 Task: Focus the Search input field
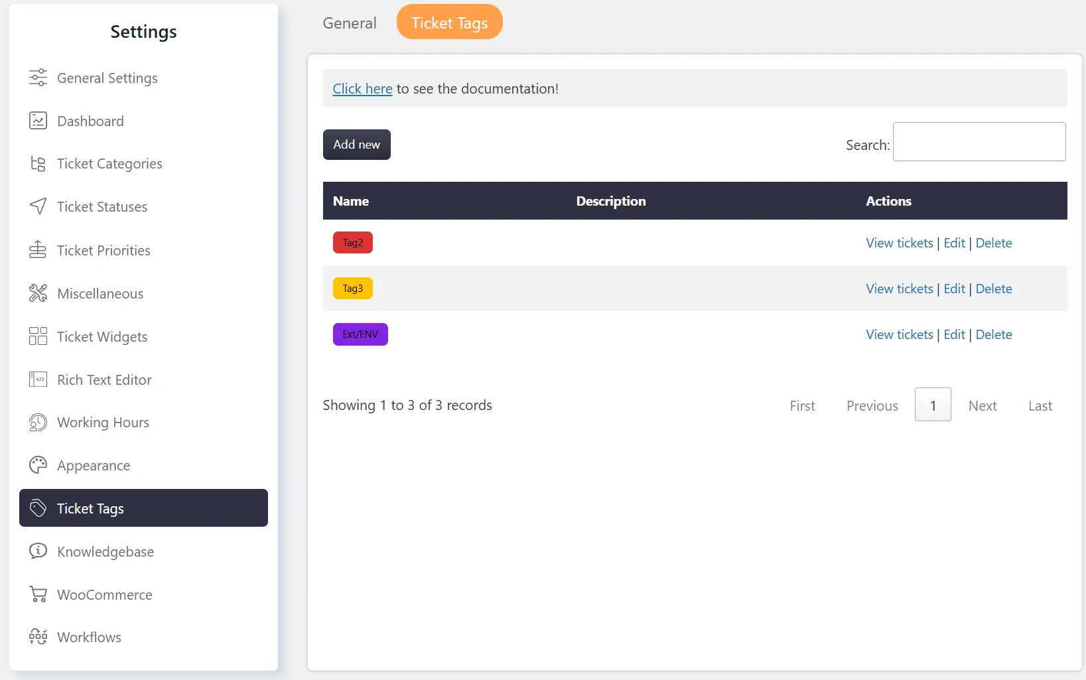[979, 142]
